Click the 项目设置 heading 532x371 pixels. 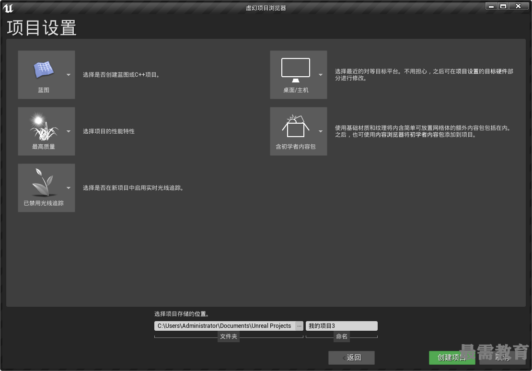point(42,28)
